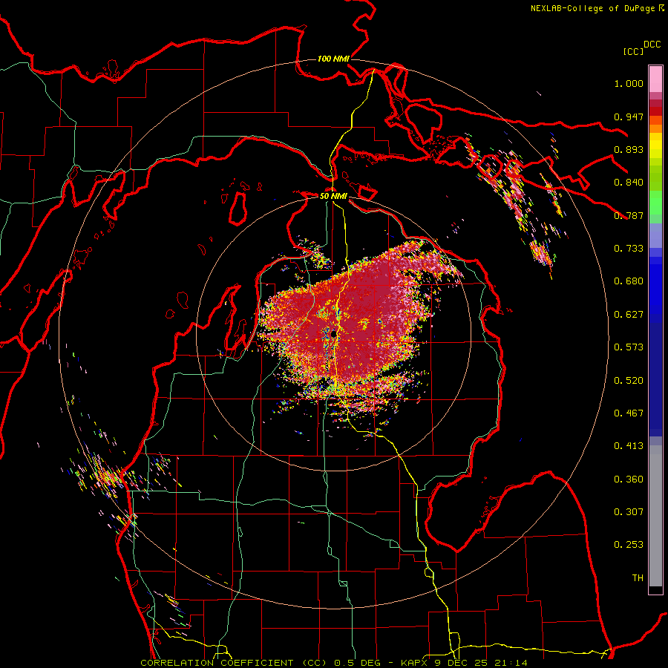Image resolution: width=668 pixels, height=668 pixels.
Task: Click the [CC] legend heading
Action: (x=633, y=51)
